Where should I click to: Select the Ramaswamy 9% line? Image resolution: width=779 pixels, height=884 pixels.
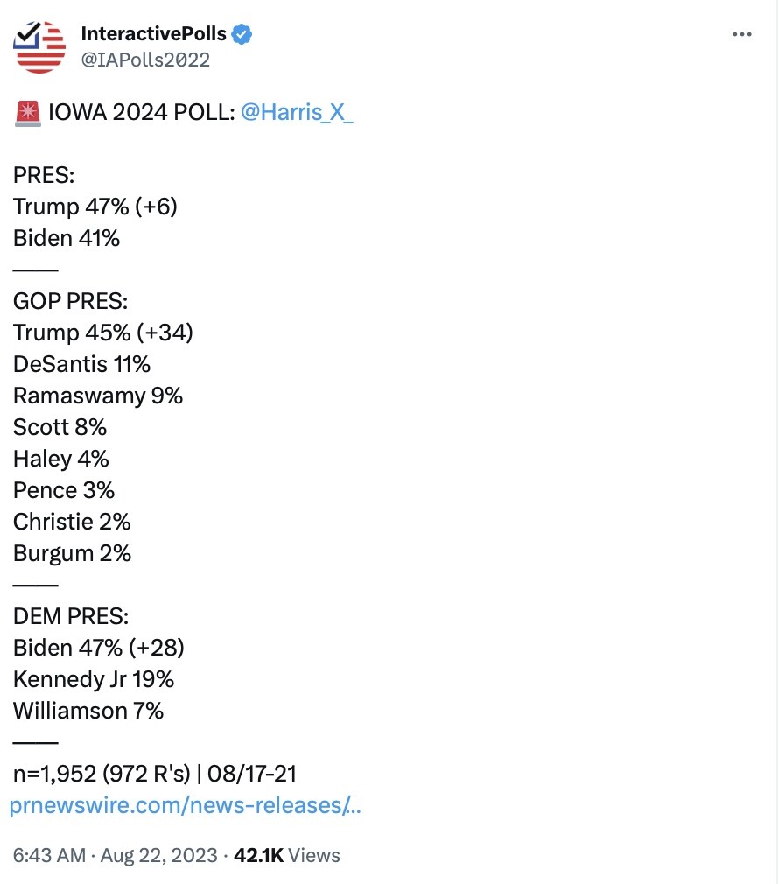(x=98, y=396)
